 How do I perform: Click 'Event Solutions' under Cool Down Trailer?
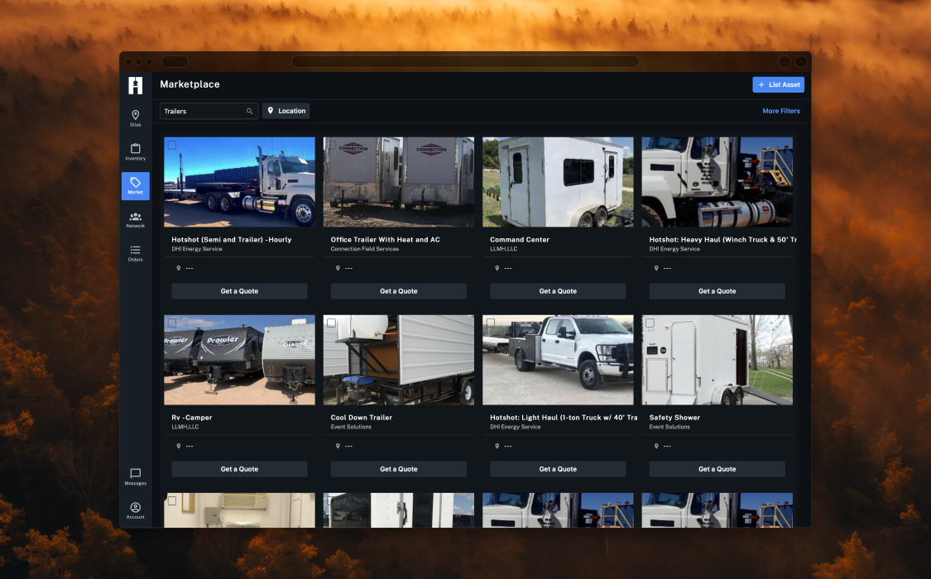pyautogui.click(x=351, y=427)
